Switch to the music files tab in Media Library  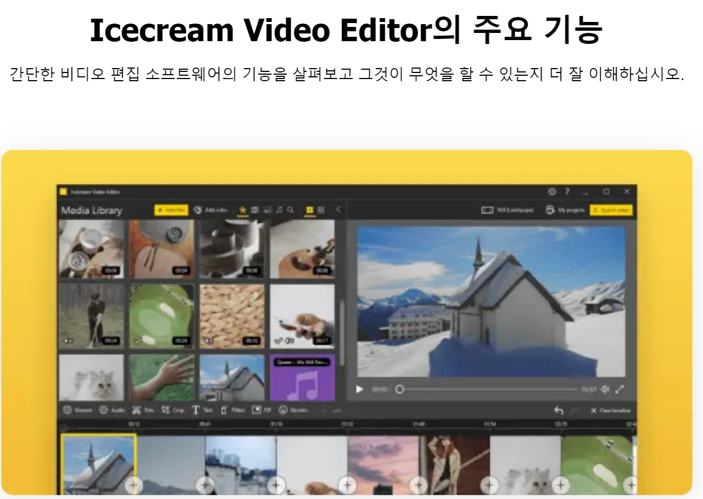click(280, 210)
